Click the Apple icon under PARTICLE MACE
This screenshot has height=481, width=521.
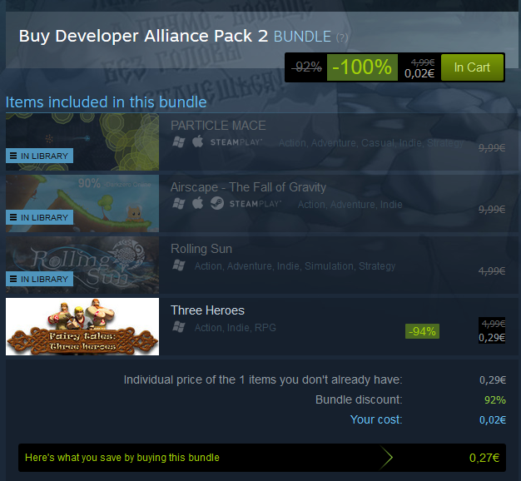click(x=198, y=141)
